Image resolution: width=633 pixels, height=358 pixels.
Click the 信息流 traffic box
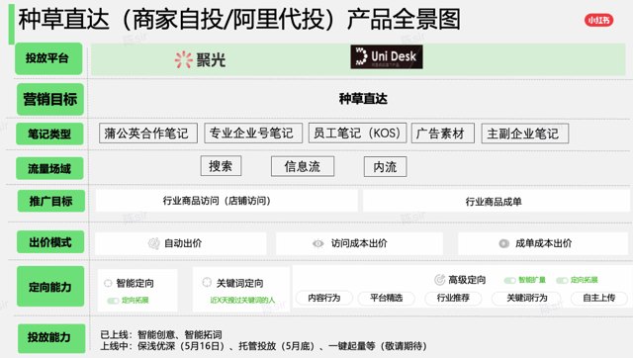tap(303, 166)
